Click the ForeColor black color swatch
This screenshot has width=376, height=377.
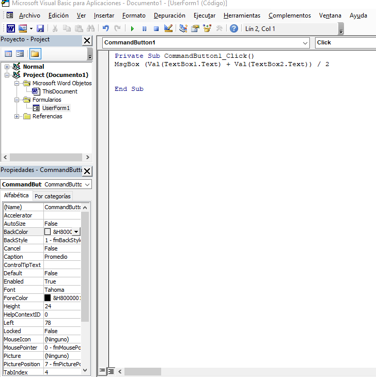click(48, 298)
